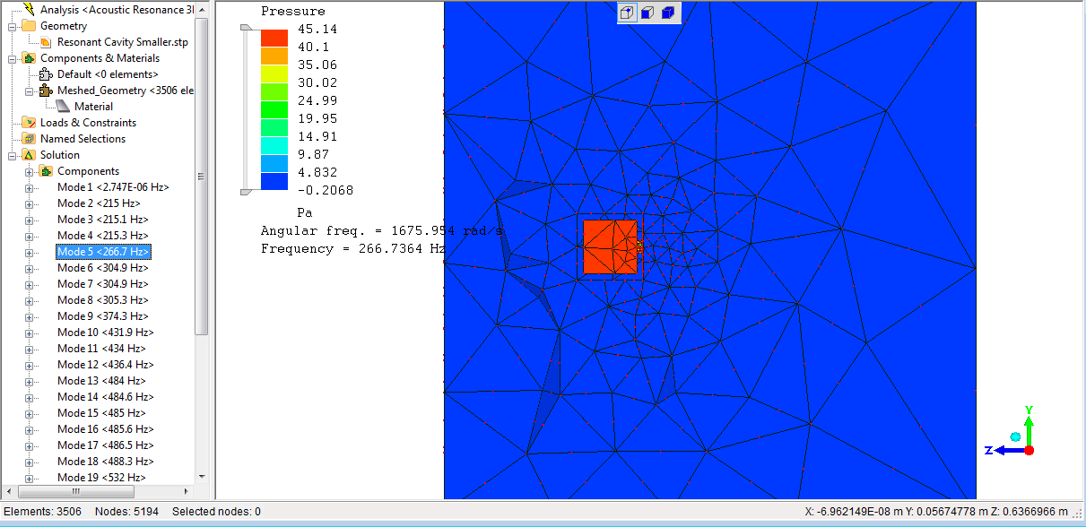Select Mode 16 <485.6 Hz>
Image resolution: width=1086 pixels, height=527 pixels.
tap(106, 429)
